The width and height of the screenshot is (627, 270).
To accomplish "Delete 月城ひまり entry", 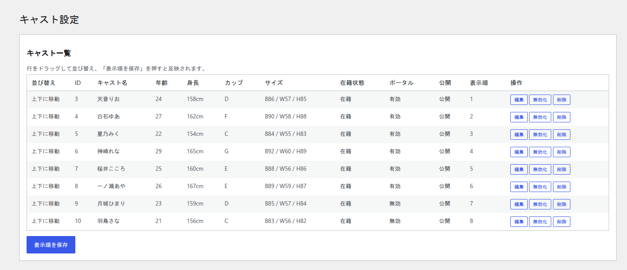I will [562, 204].
